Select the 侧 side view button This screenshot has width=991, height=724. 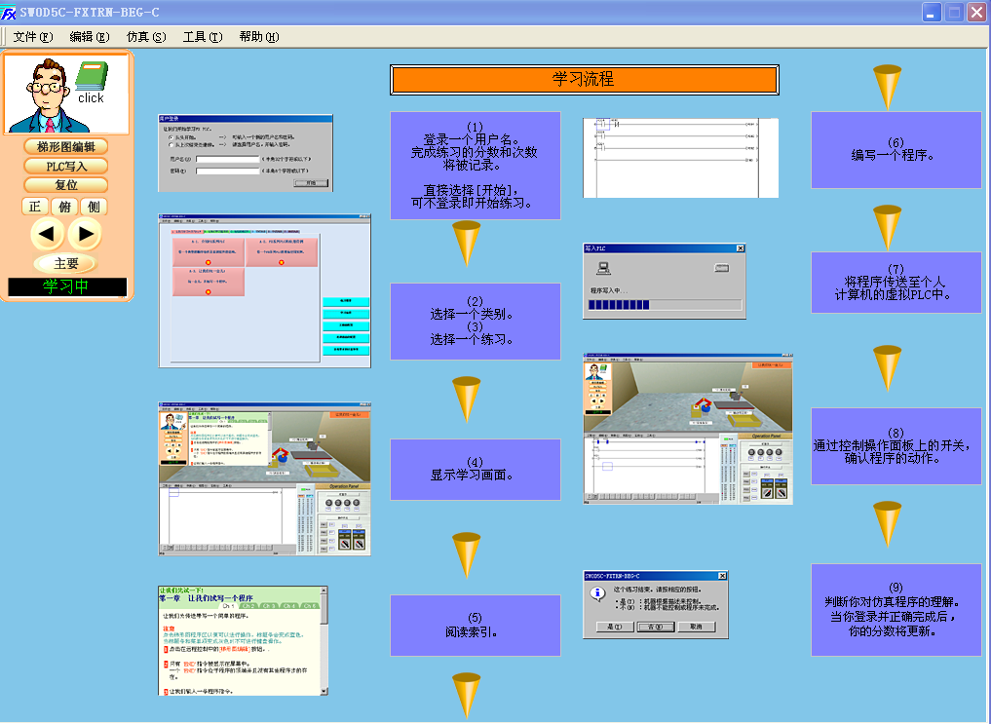94,207
